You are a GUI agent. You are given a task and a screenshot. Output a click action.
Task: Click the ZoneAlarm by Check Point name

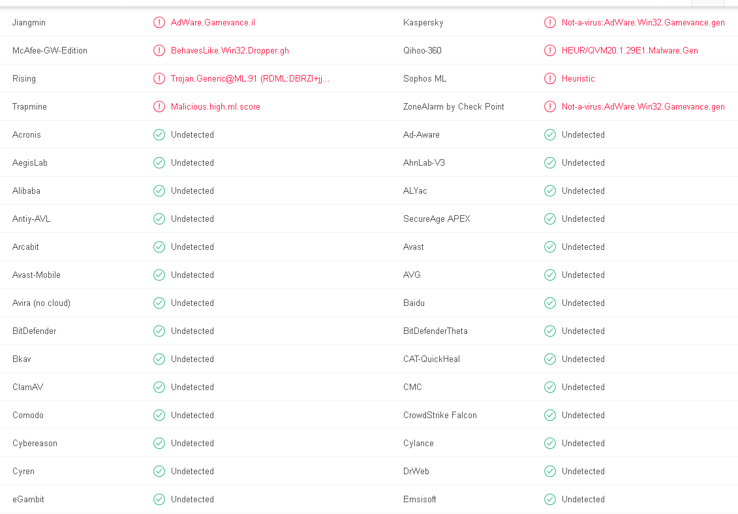[x=454, y=107]
